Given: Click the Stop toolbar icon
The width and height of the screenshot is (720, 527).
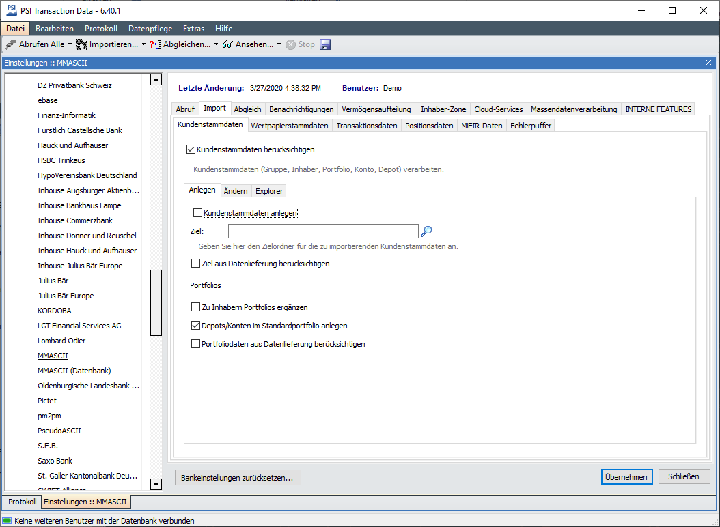Looking at the screenshot, I should pos(291,44).
